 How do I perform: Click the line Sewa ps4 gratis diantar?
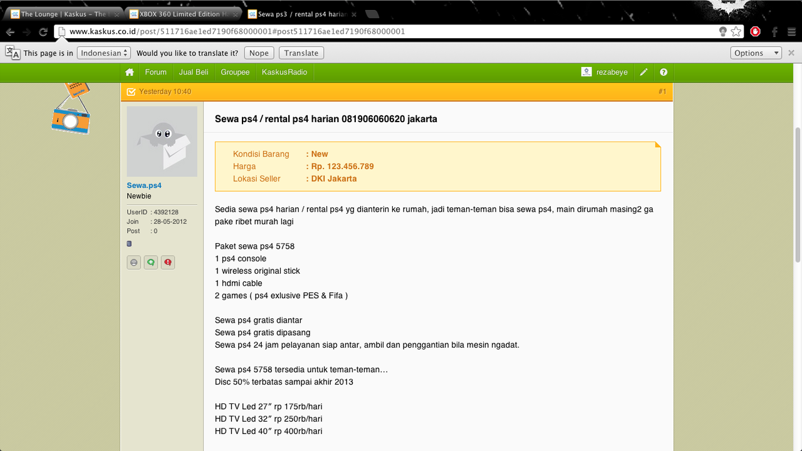click(259, 320)
